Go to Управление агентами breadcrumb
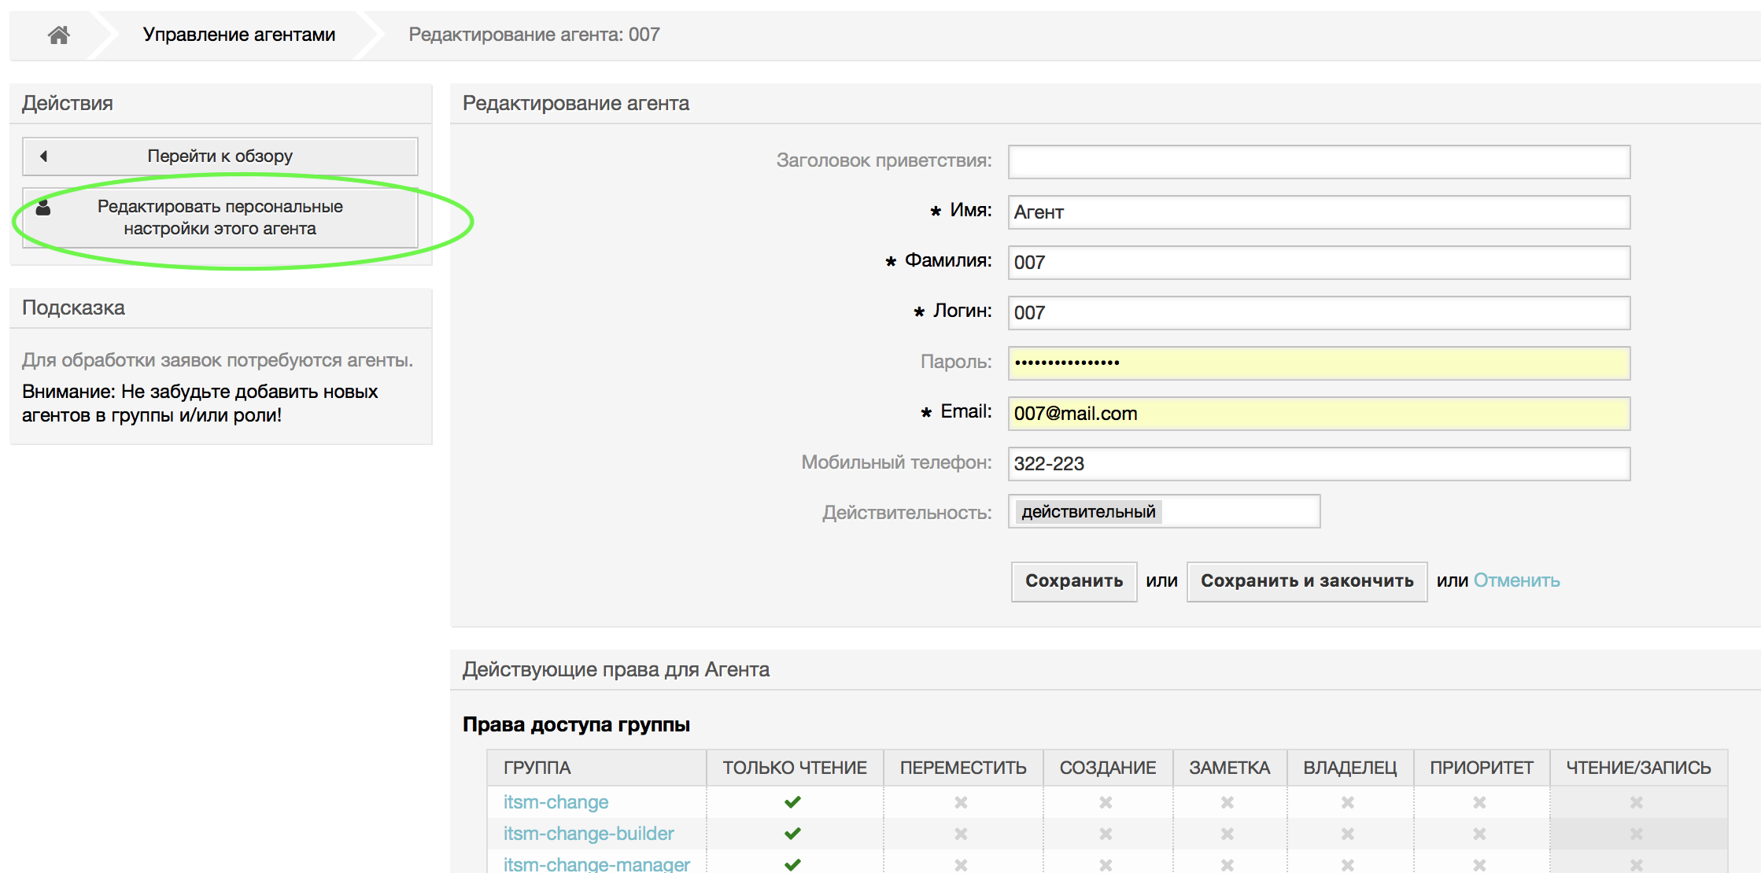This screenshot has width=1761, height=873. (x=239, y=35)
